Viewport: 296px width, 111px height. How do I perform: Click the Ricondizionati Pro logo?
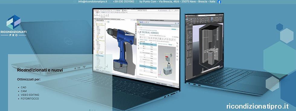[13, 25]
